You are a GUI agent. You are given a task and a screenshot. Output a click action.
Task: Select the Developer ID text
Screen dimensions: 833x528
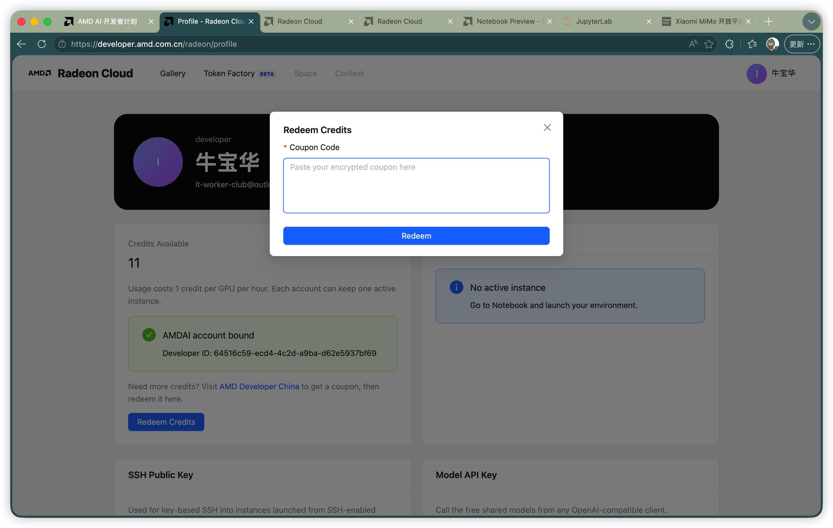coord(269,353)
